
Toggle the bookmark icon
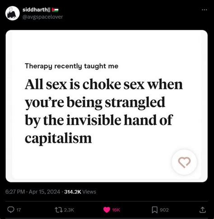pos(154,210)
